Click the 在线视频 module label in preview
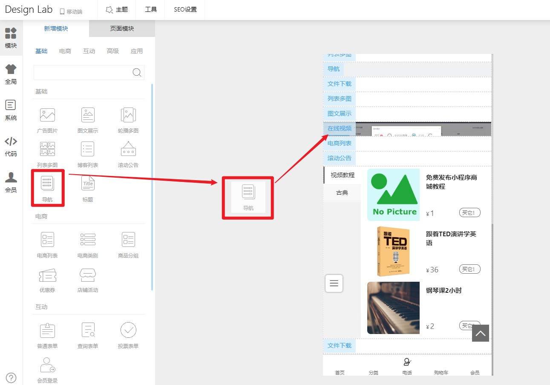The width and height of the screenshot is (550, 385). [340, 128]
